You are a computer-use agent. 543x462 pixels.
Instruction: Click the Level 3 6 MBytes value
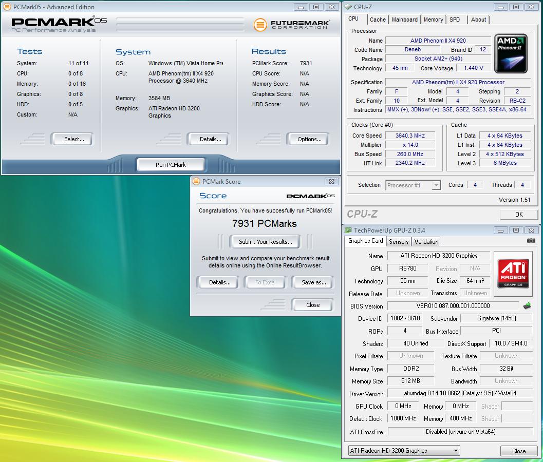pyautogui.click(x=505, y=163)
